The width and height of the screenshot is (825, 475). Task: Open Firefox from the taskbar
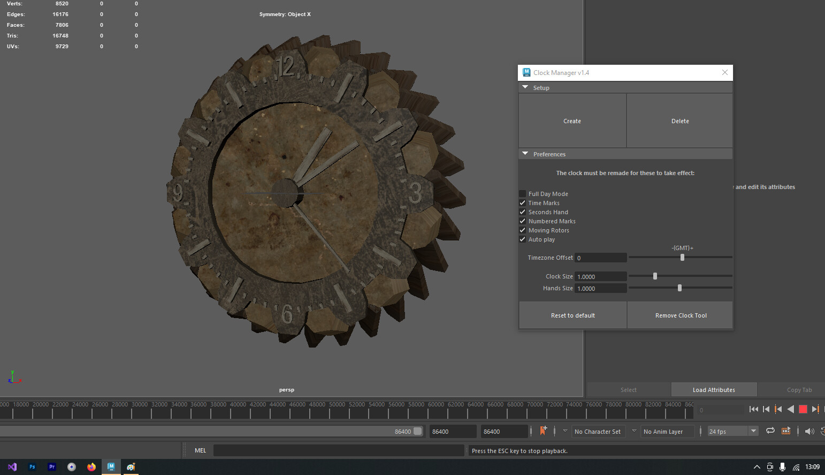tap(91, 467)
